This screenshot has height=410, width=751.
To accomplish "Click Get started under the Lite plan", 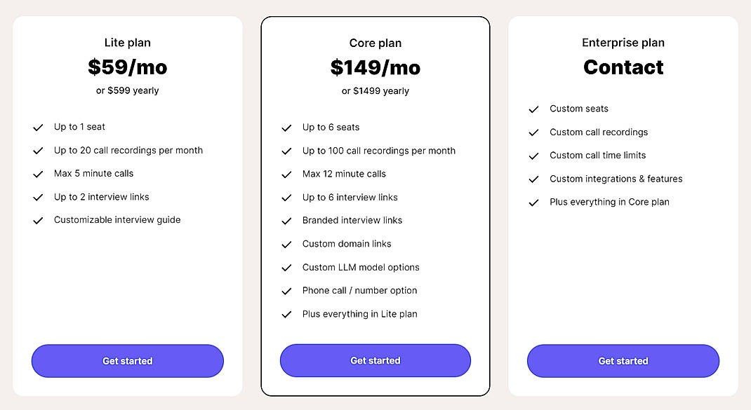I will tap(127, 360).
